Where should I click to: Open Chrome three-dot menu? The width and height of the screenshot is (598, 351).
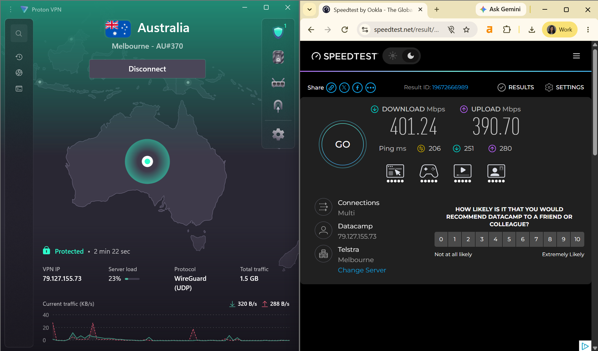point(588,30)
